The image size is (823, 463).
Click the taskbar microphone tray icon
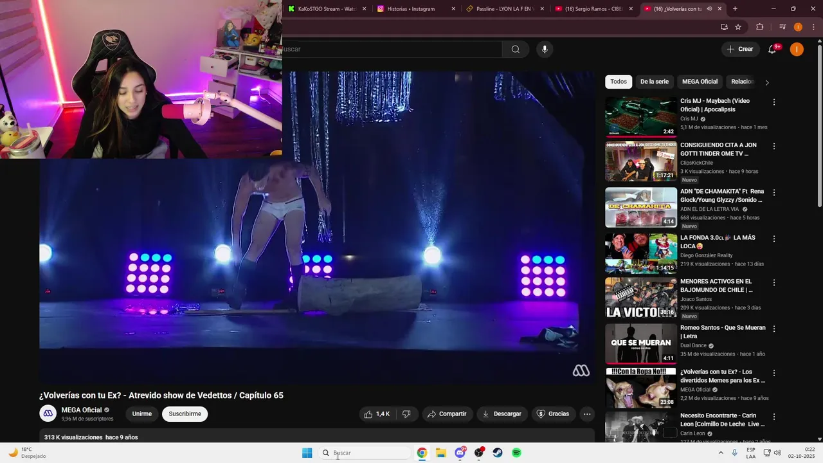pyautogui.click(x=735, y=453)
